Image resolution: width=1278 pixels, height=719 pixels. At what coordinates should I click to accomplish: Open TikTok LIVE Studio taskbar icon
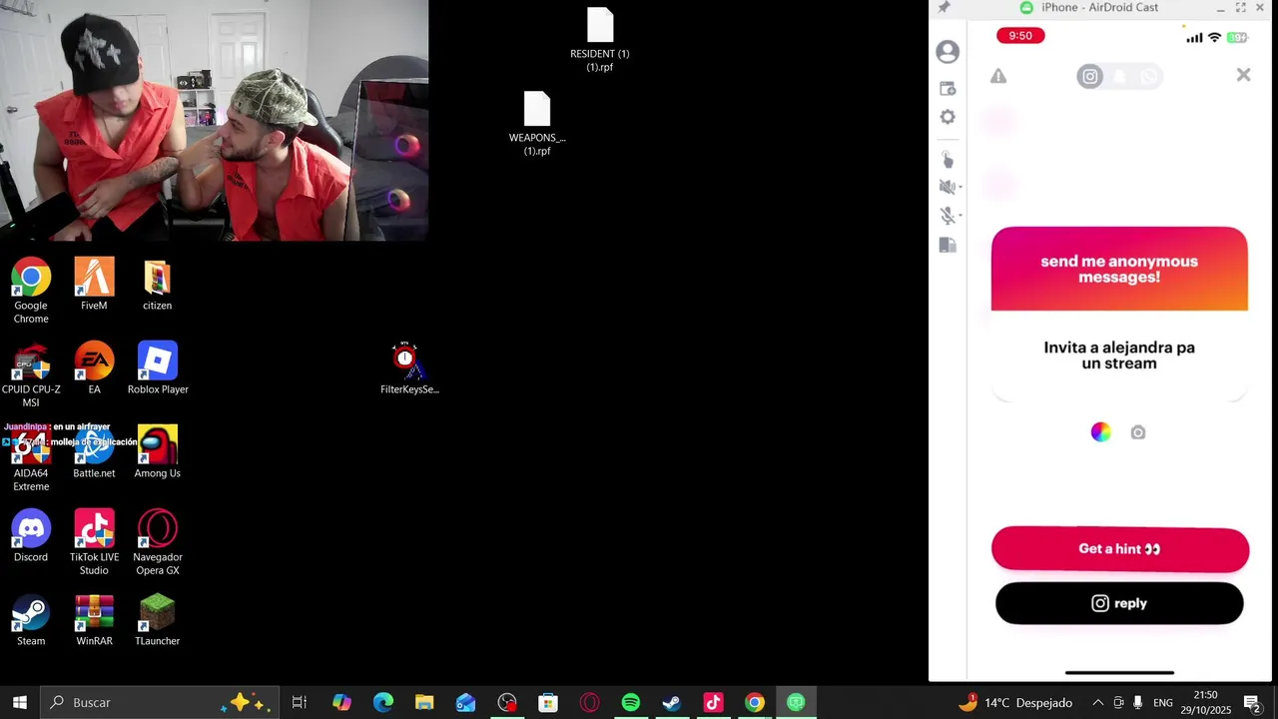[x=713, y=702]
